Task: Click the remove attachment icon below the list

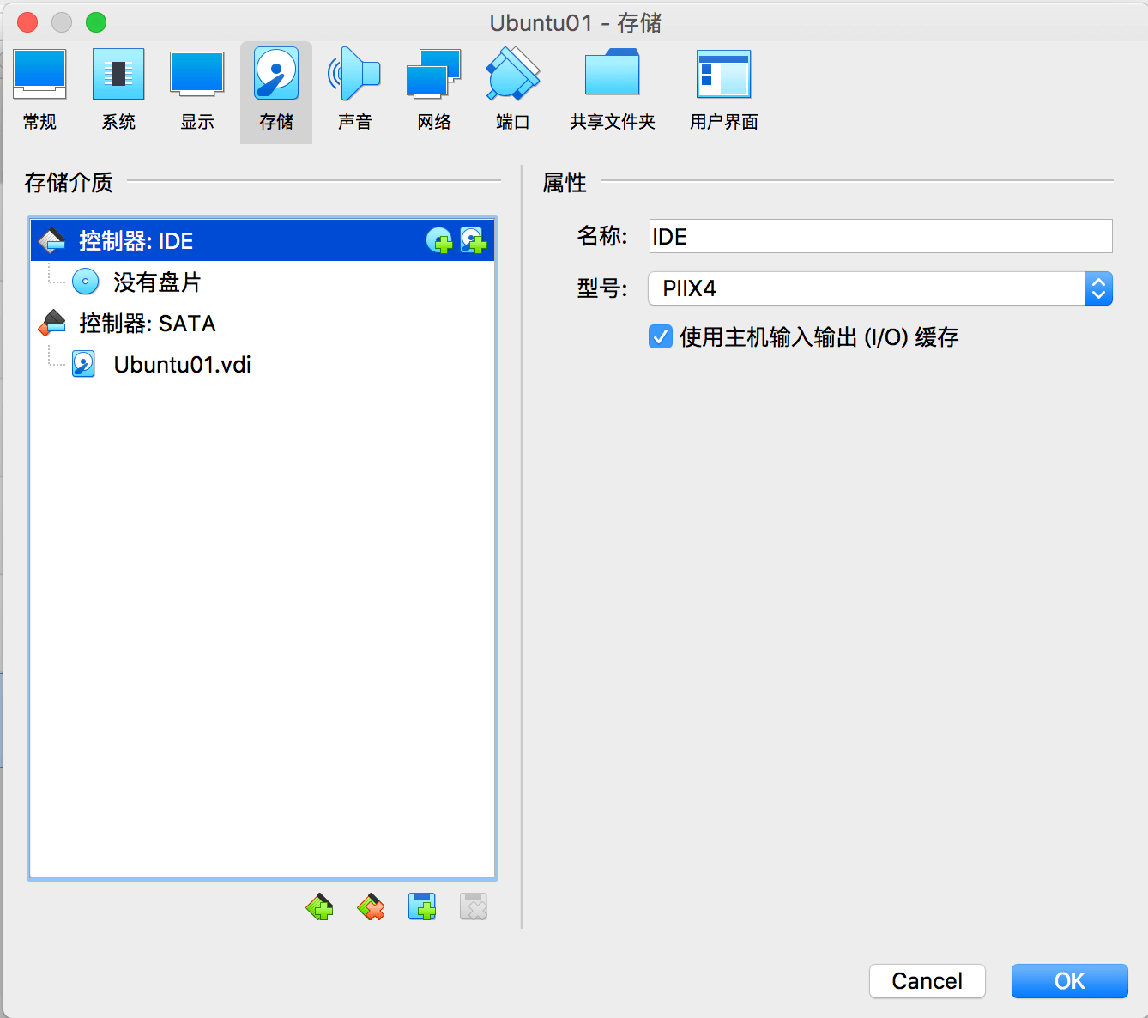Action: (x=474, y=906)
